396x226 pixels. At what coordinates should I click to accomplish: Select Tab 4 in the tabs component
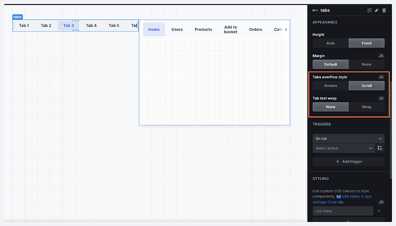91,25
